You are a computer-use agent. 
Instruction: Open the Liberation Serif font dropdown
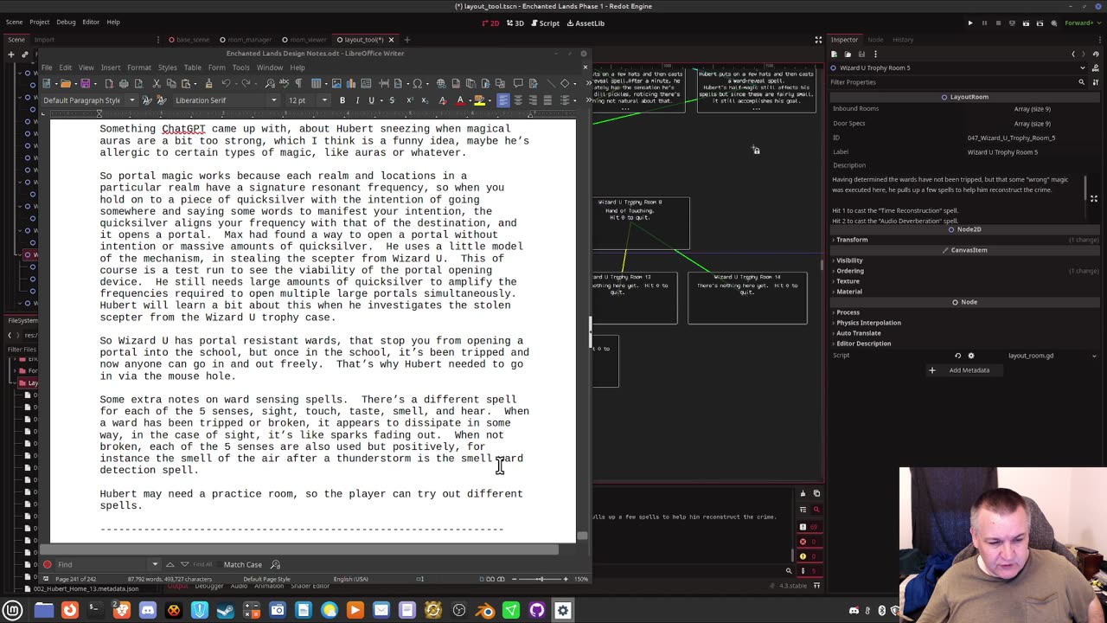pos(274,100)
